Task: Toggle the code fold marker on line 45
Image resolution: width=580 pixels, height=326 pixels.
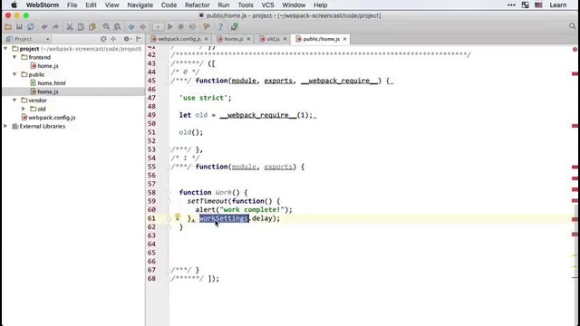Action: (169, 81)
